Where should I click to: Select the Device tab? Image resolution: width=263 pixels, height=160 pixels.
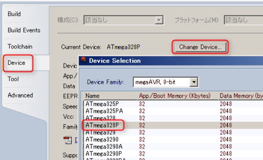pos(16,63)
